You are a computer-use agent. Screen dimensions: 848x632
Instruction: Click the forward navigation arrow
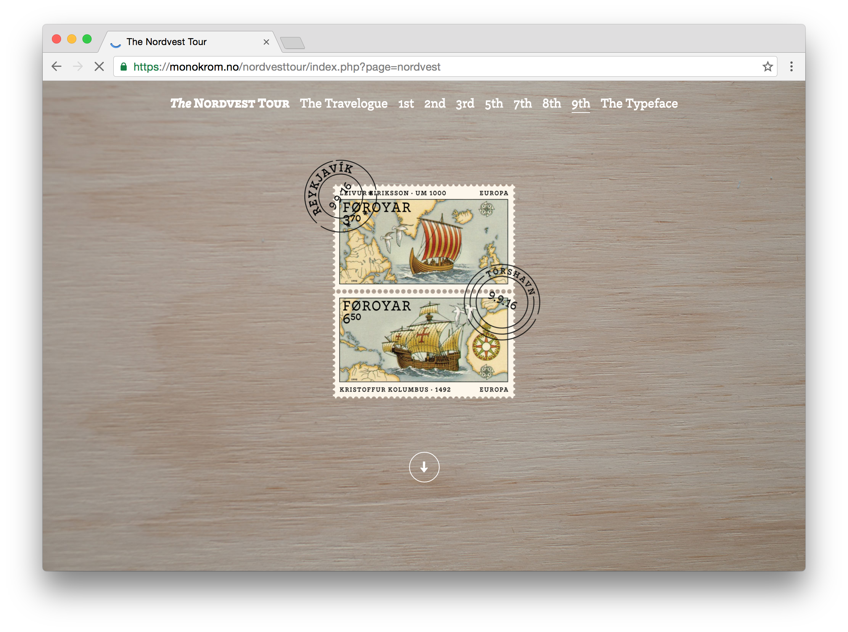point(77,66)
